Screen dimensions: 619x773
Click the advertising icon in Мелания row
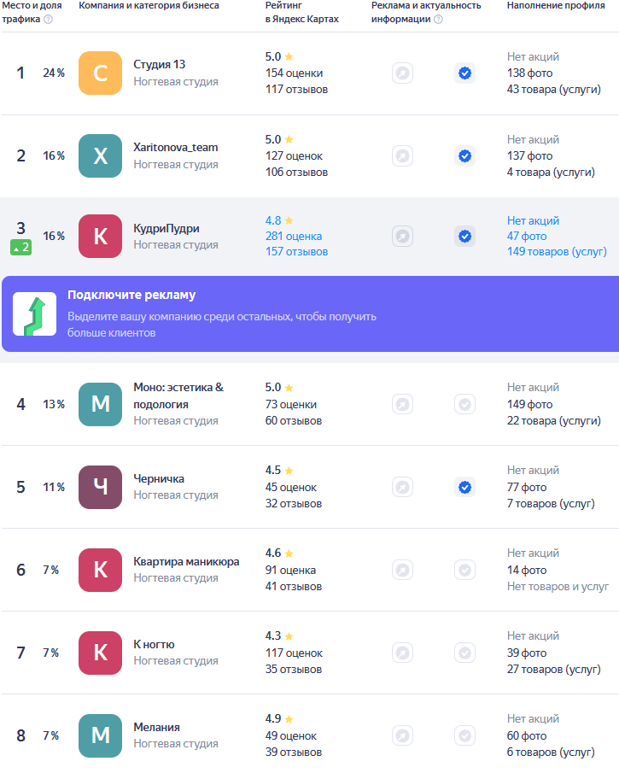pos(403,736)
